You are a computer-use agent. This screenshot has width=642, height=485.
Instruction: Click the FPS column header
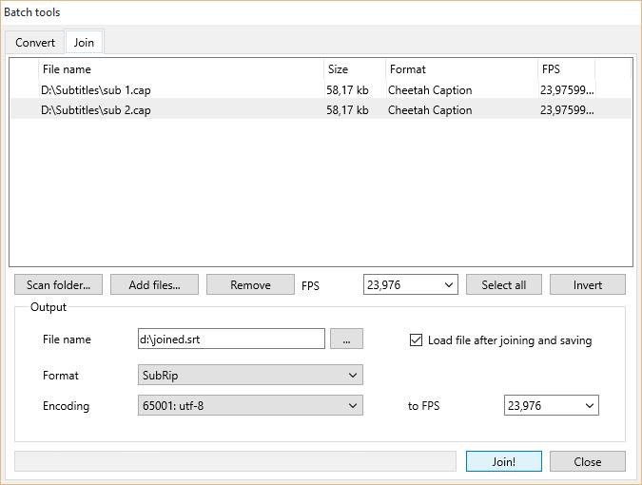click(x=566, y=69)
